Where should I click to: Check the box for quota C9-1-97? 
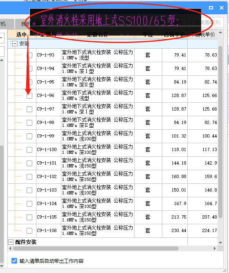[x=29, y=109]
